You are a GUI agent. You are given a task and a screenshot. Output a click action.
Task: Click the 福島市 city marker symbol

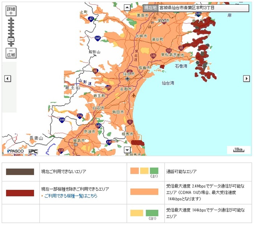pyautogui.click(x=75, y=144)
